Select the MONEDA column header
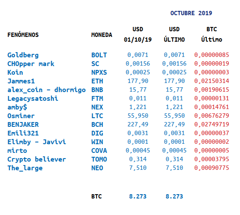240x215 pixels. [x=102, y=35]
